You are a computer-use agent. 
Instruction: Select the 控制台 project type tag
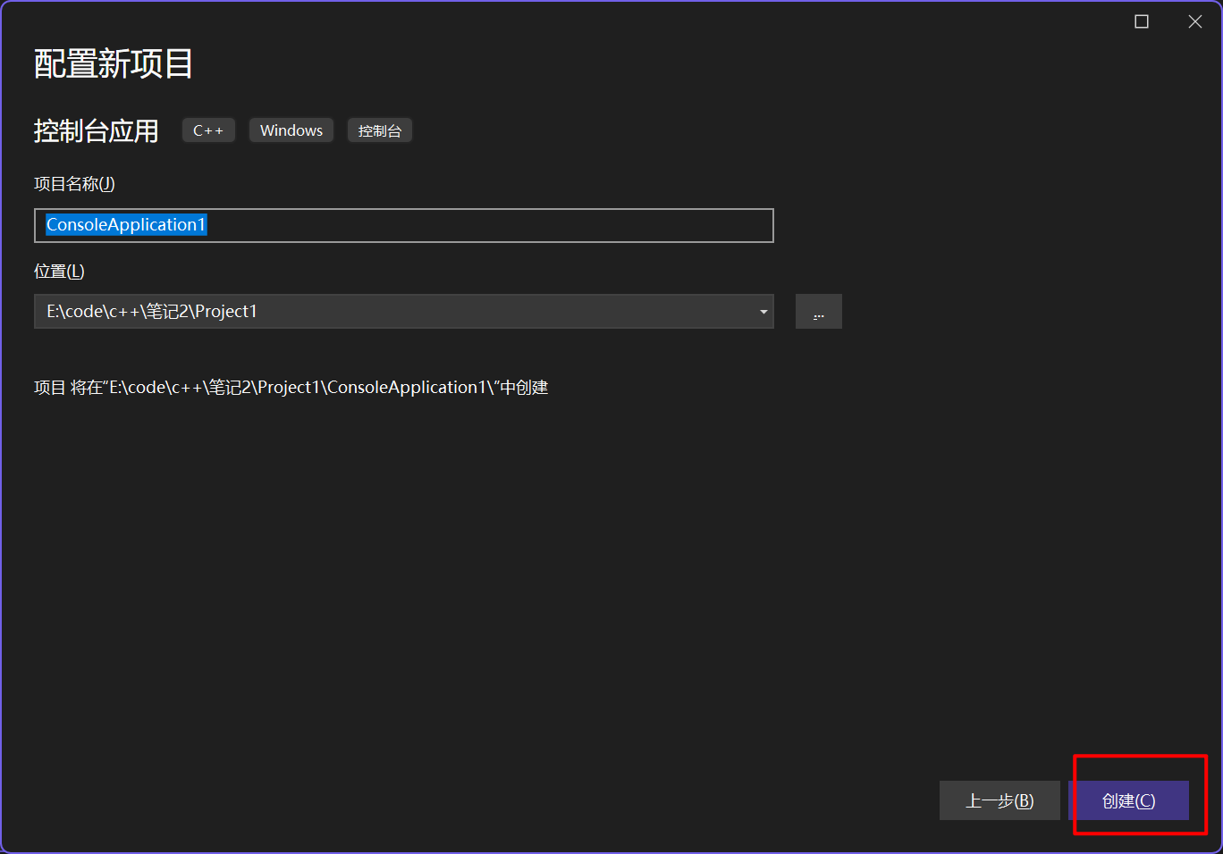(x=379, y=130)
